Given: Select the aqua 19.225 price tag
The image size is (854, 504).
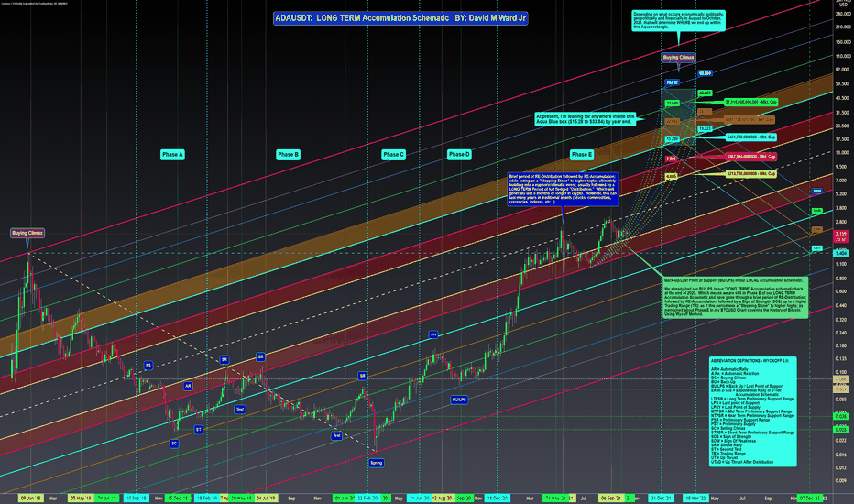Looking at the screenshot, I should click(x=705, y=128).
